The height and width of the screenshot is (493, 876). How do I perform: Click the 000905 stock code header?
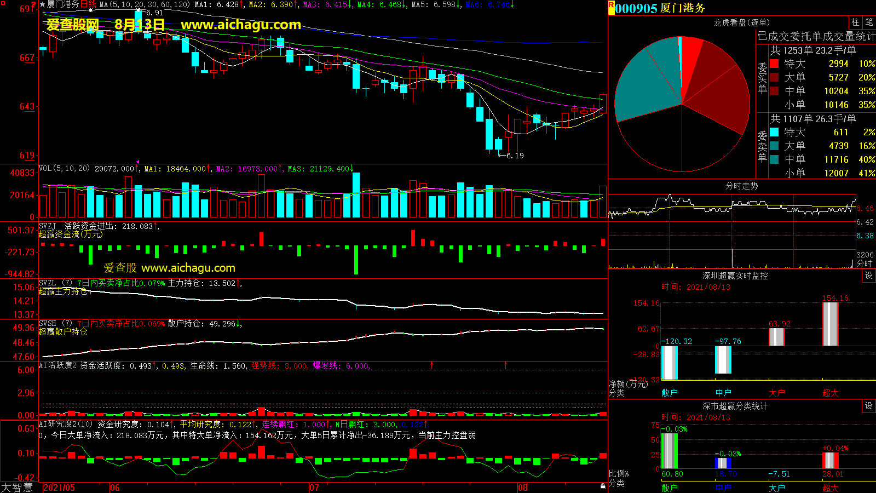636,8
